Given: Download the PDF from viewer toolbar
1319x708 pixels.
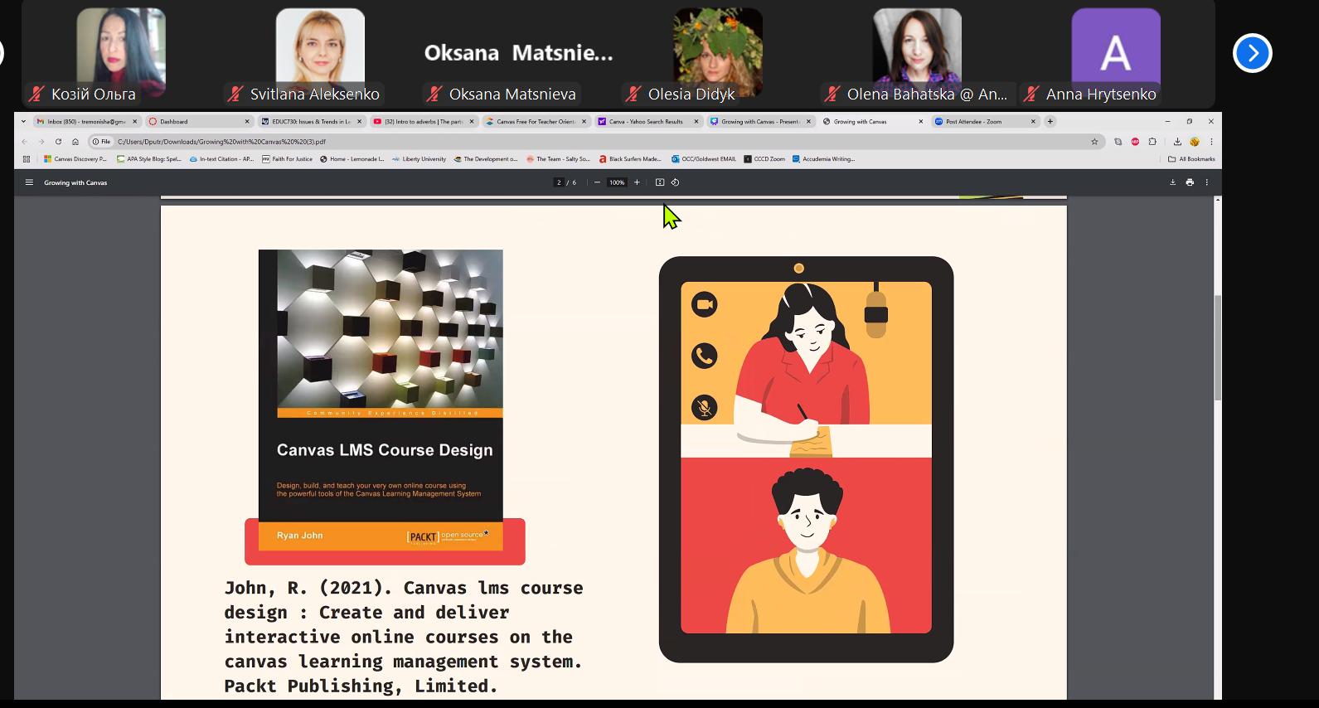Looking at the screenshot, I should click(x=1172, y=182).
